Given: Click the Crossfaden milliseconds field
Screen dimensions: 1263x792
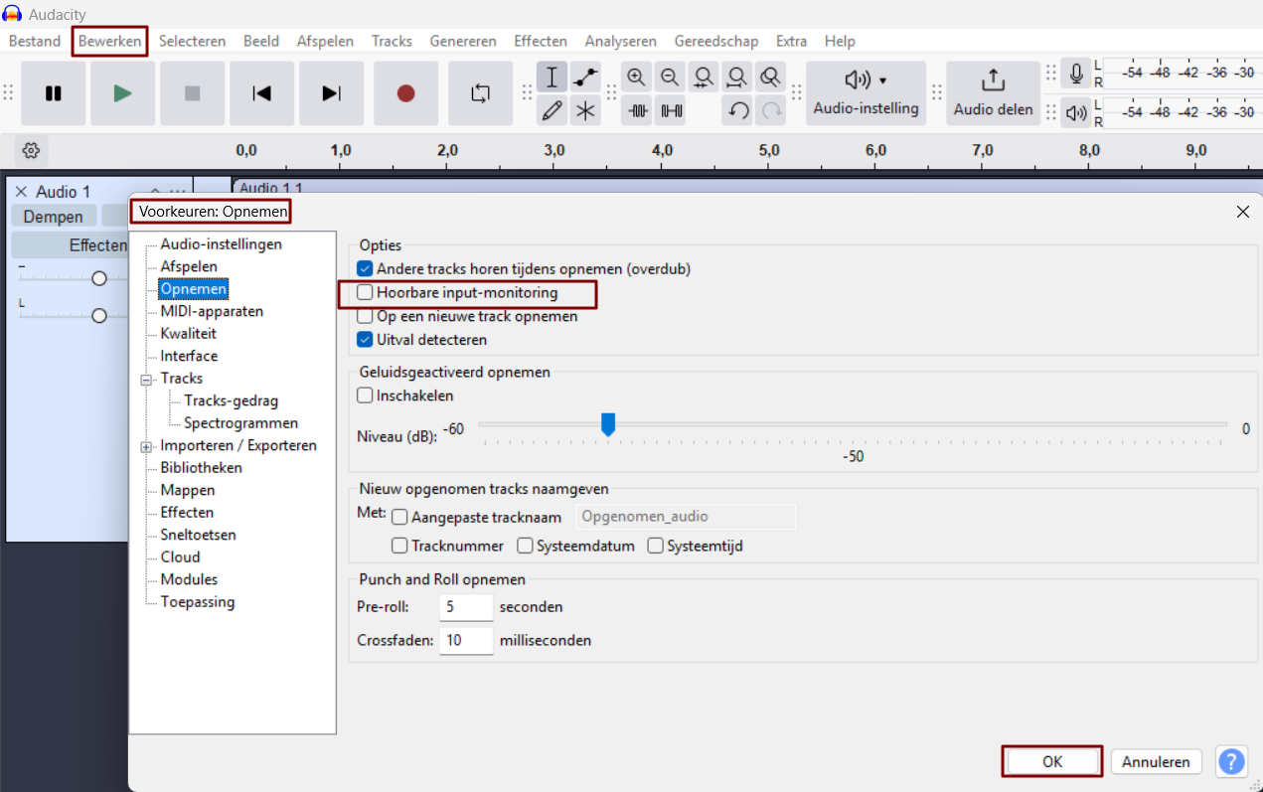Looking at the screenshot, I should pyautogui.click(x=466, y=641).
